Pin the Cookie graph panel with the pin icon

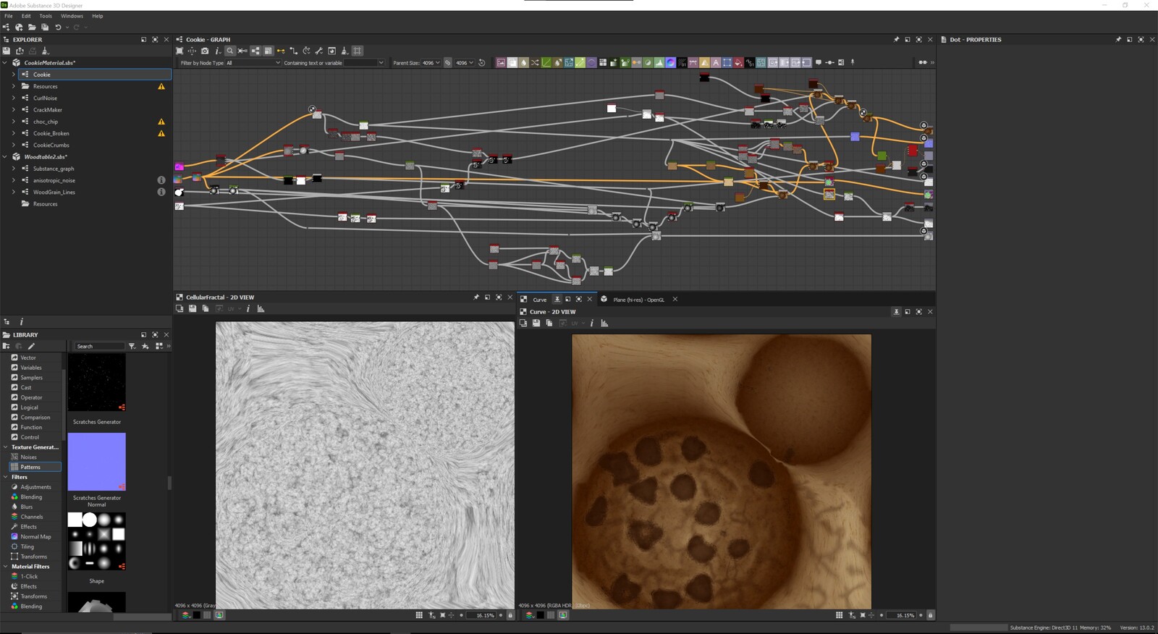[x=896, y=40]
